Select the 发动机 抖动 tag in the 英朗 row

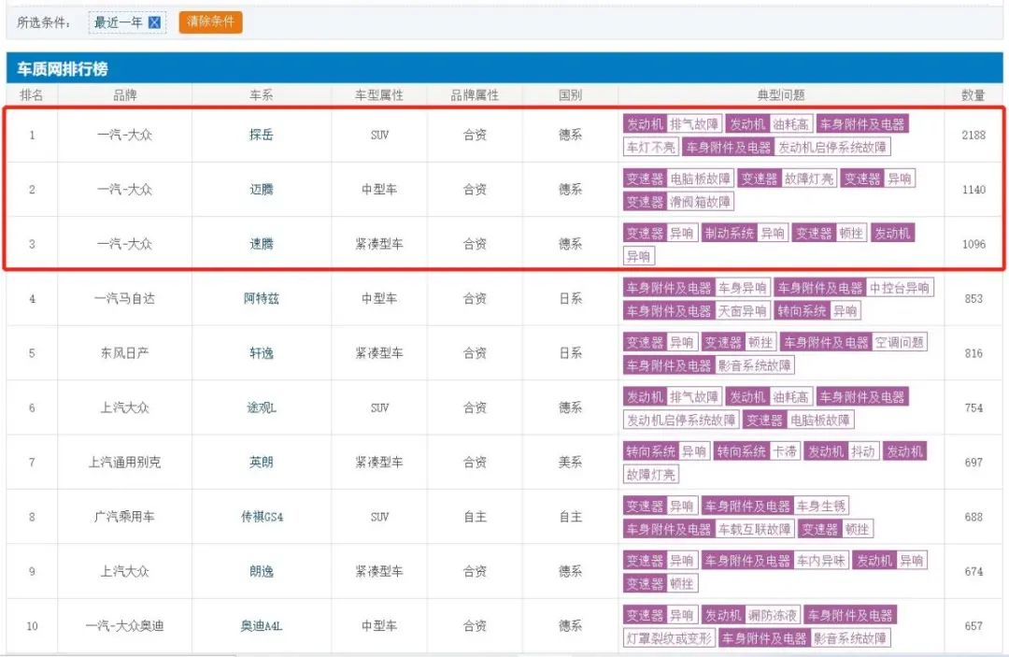point(842,451)
